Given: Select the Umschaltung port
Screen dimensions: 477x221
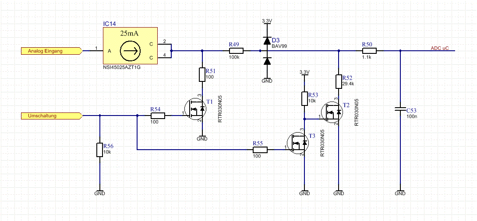Looking at the screenshot, I should (52, 116).
